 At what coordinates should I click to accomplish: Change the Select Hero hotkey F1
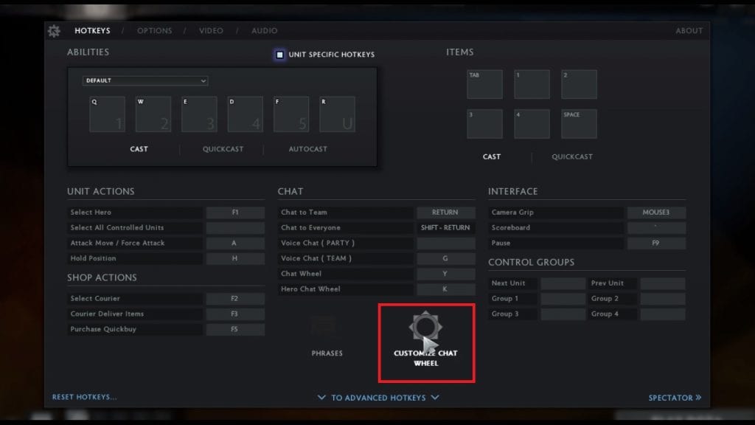(x=235, y=212)
